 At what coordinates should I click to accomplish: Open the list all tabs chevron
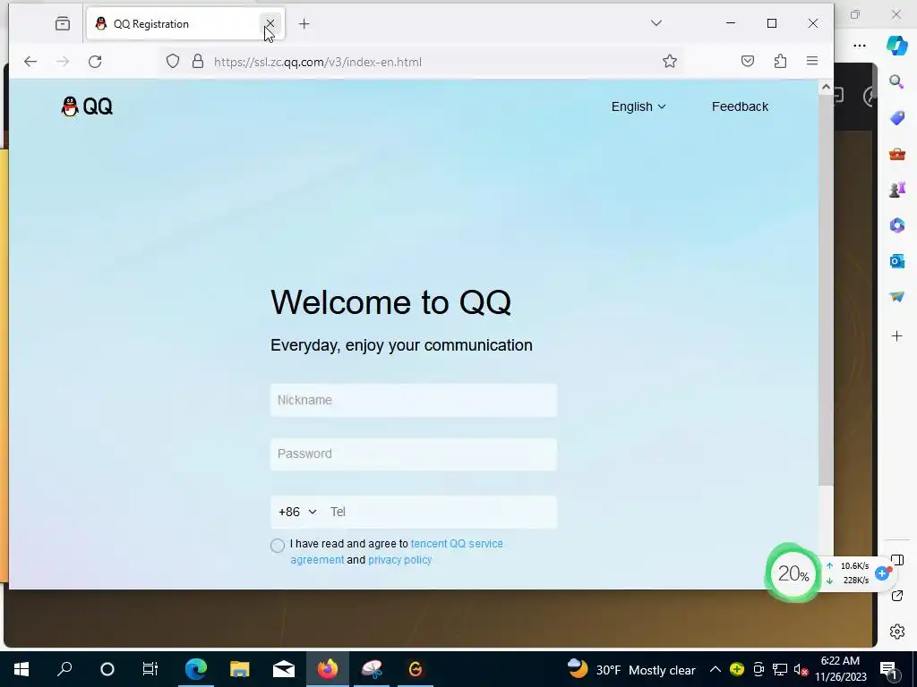pyautogui.click(x=656, y=23)
